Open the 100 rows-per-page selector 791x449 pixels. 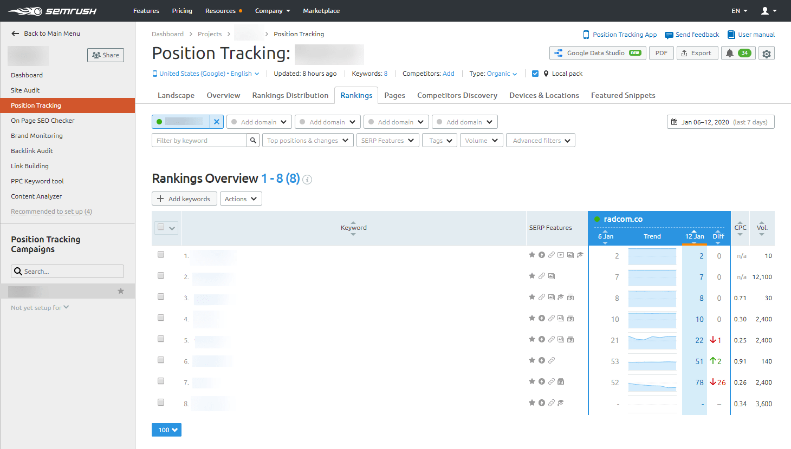[166, 430]
